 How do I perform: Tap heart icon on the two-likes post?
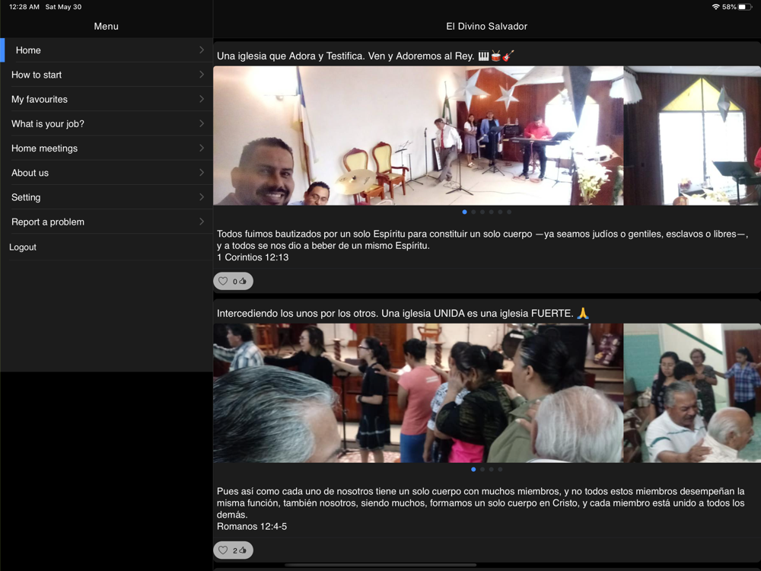[x=223, y=550]
